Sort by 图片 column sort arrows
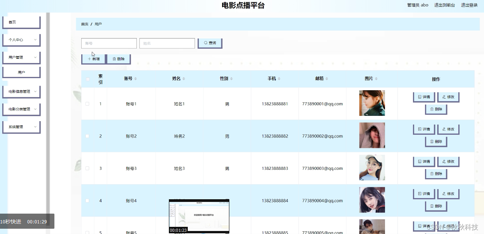This screenshot has width=484, height=234. click(376, 79)
